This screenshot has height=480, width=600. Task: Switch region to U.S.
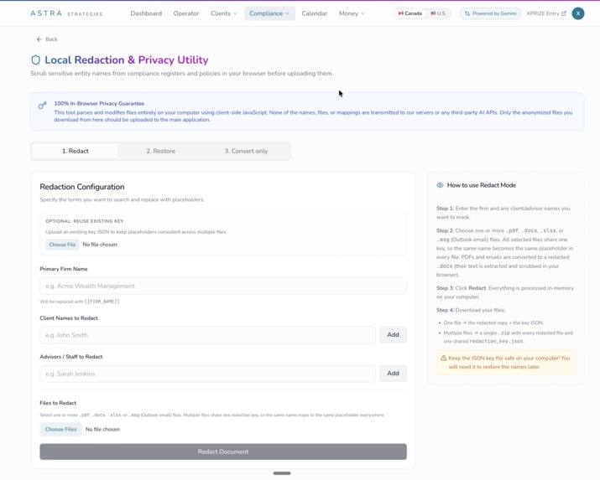439,13
